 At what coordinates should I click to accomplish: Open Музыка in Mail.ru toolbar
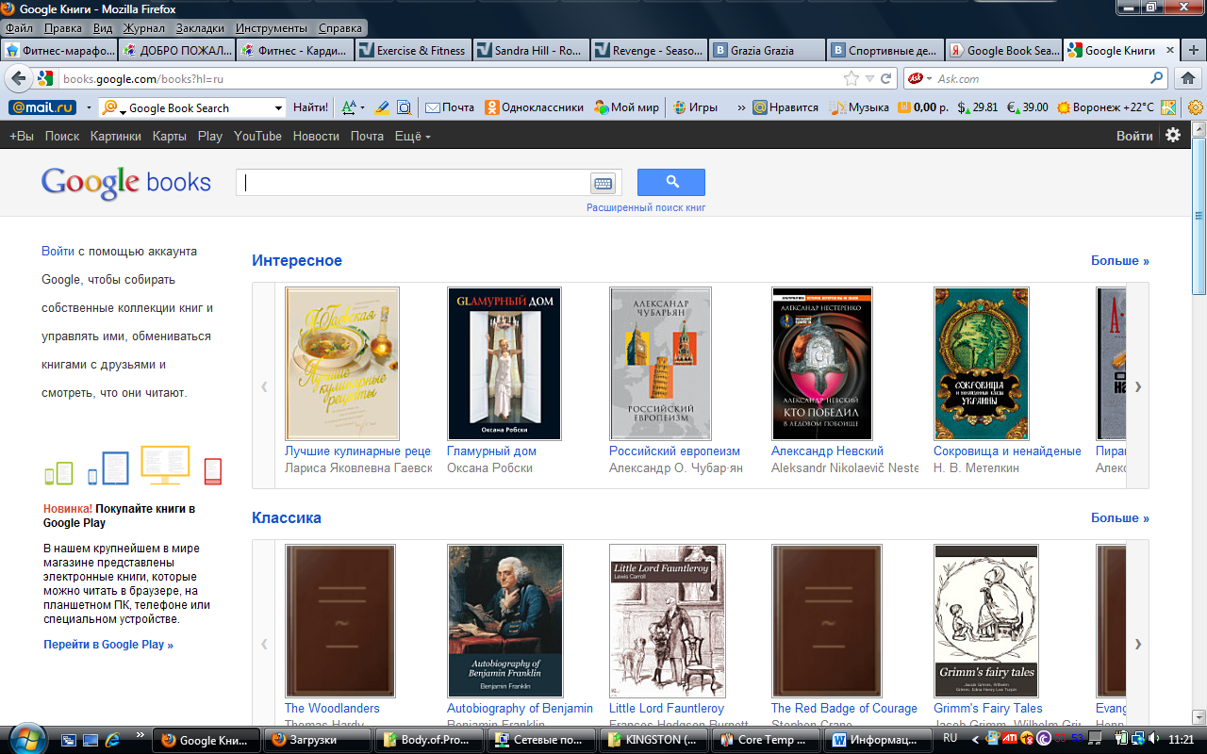click(x=860, y=107)
